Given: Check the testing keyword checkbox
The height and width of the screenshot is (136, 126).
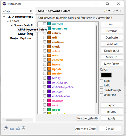Looking at the screenshot, I should [x=45, y=78].
